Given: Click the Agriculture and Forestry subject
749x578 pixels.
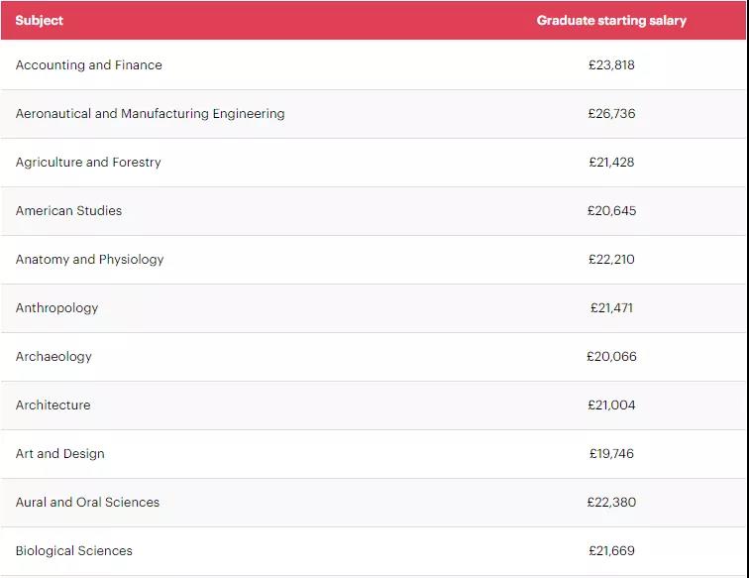Looking at the screenshot, I should click(88, 163).
